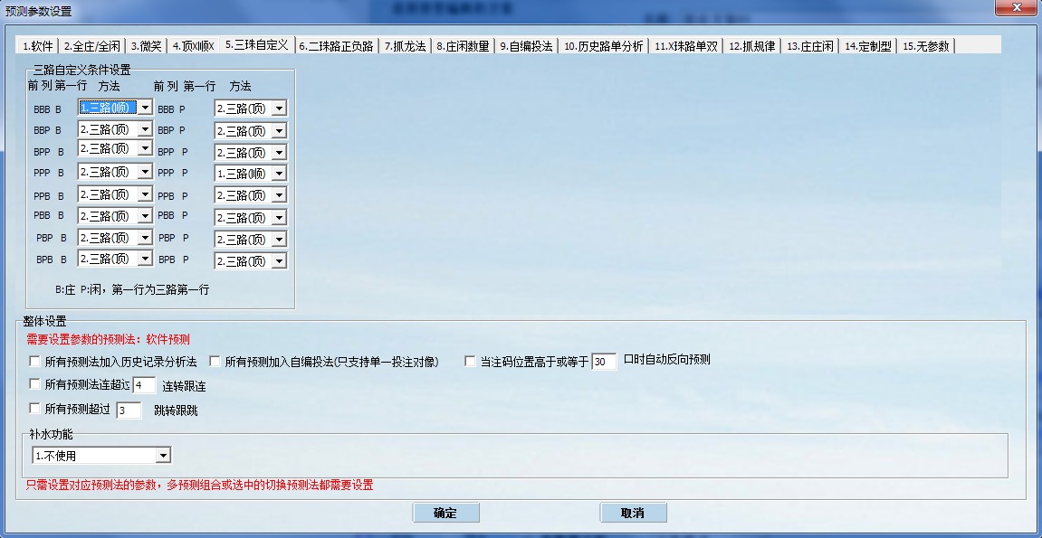The height and width of the screenshot is (538, 1042).
Task: Open the BBB P method dropdown
Action: [x=278, y=107]
